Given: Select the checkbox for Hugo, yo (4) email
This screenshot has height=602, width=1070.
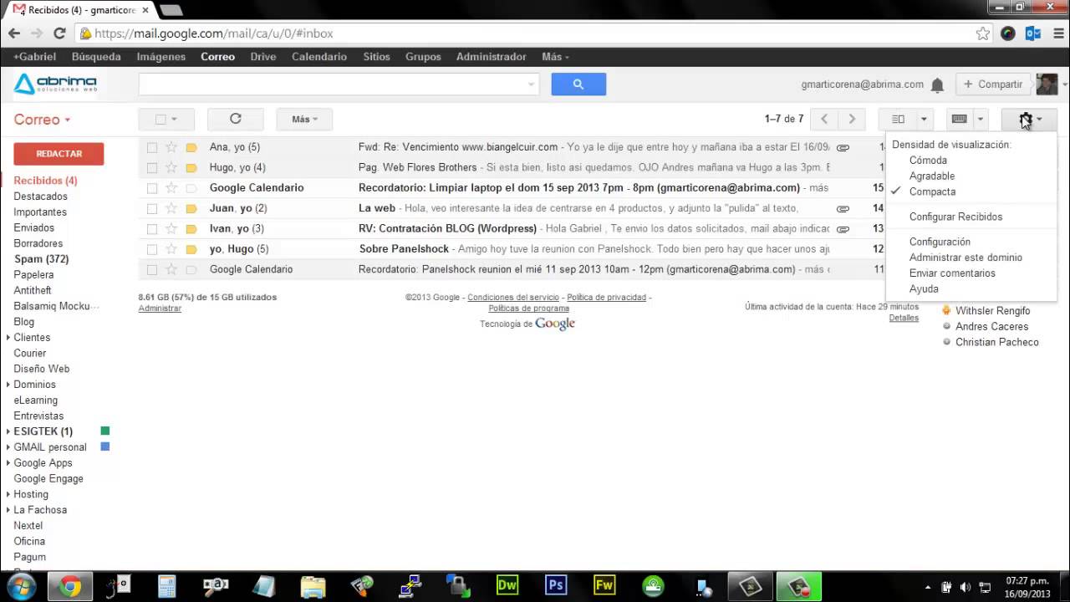Looking at the screenshot, I should click(x=152, y=167).
